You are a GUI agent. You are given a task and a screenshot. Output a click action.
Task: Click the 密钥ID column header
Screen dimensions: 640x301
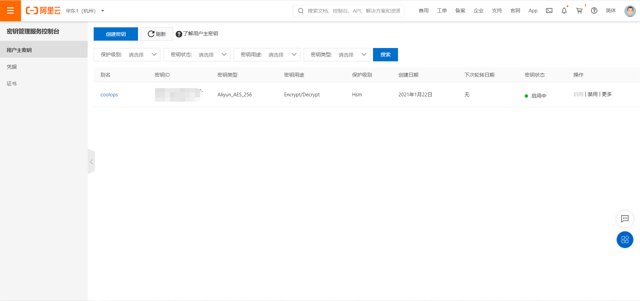click(162, 75)
